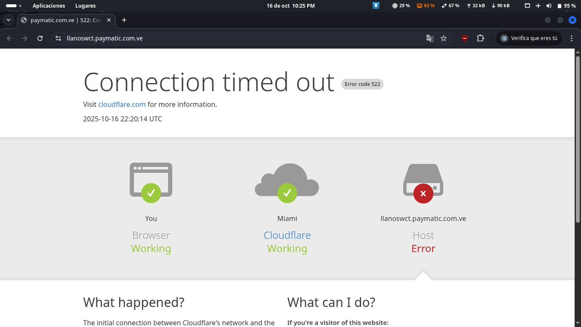
Task: Click the memory usage 83 % indicator
Action: coord(426,6)
